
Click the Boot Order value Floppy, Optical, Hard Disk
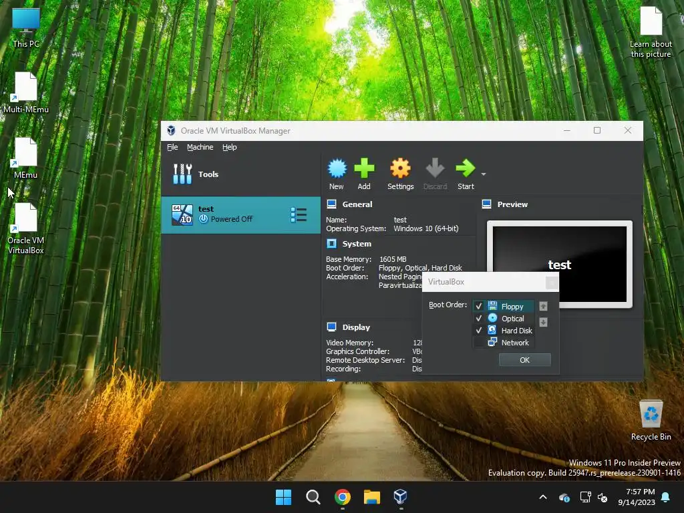pos(420,268)
